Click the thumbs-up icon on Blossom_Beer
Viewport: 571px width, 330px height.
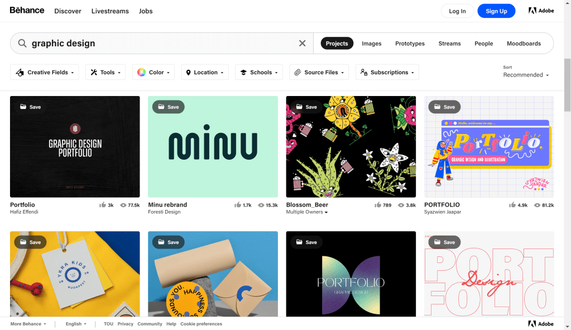point(378,205)
